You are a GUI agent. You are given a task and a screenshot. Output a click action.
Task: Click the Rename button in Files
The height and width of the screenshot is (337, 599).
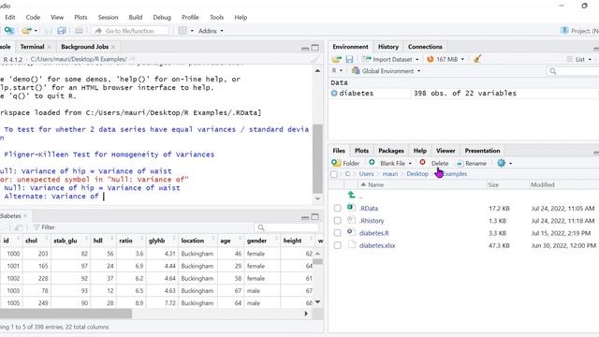(472, 163)
